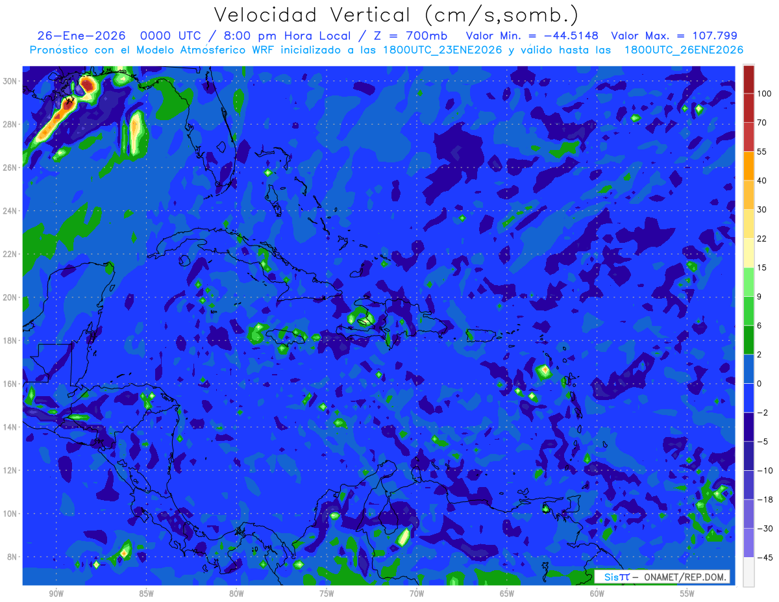Click the 90W longitude label
Image resolution: width=779 pixels, height=602 pixels.
(56, 594)
